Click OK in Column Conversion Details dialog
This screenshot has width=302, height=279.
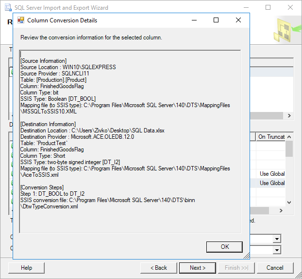(x=224, y=247)
